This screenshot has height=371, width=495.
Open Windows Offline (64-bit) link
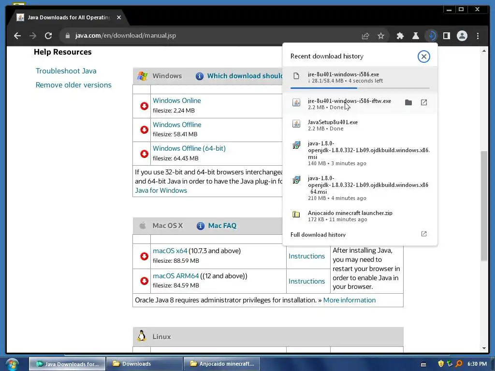pos(189,148)
